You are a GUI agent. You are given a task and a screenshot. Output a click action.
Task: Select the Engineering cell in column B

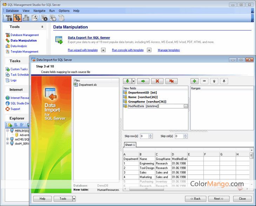(147, 163)
